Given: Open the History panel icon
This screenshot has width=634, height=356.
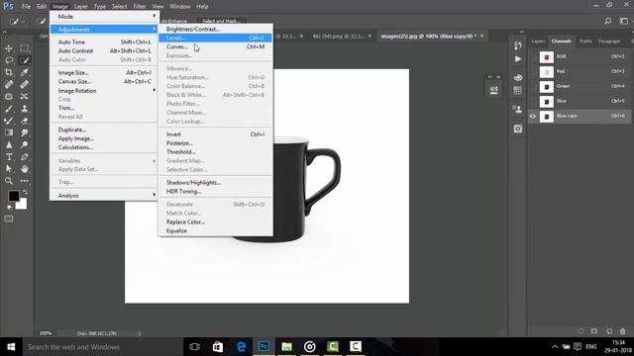Looking at the screenshot, I should click(x=518, y=44).
